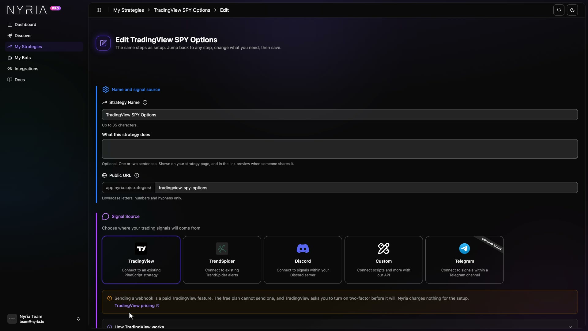Open TradingView SPY Options breadcrumb
The height and width of the screenshot is (331, 588).
coord(182,10)
